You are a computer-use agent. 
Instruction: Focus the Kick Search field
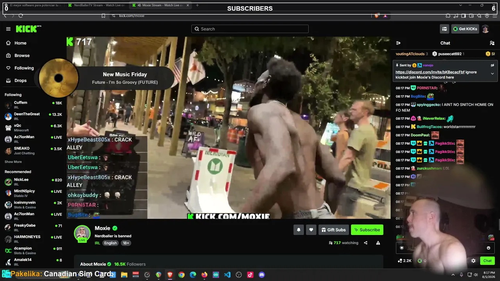point(250,29)
